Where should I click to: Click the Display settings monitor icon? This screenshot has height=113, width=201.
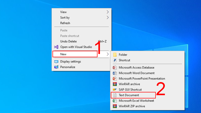coord(56,62)
